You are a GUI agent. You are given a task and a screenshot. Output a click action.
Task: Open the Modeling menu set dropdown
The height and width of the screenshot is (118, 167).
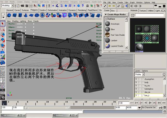12,5
